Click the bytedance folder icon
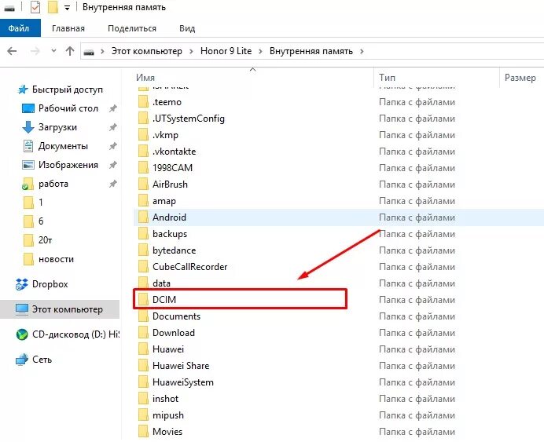Viewport: 544px width, 442px height. point(143,250)
